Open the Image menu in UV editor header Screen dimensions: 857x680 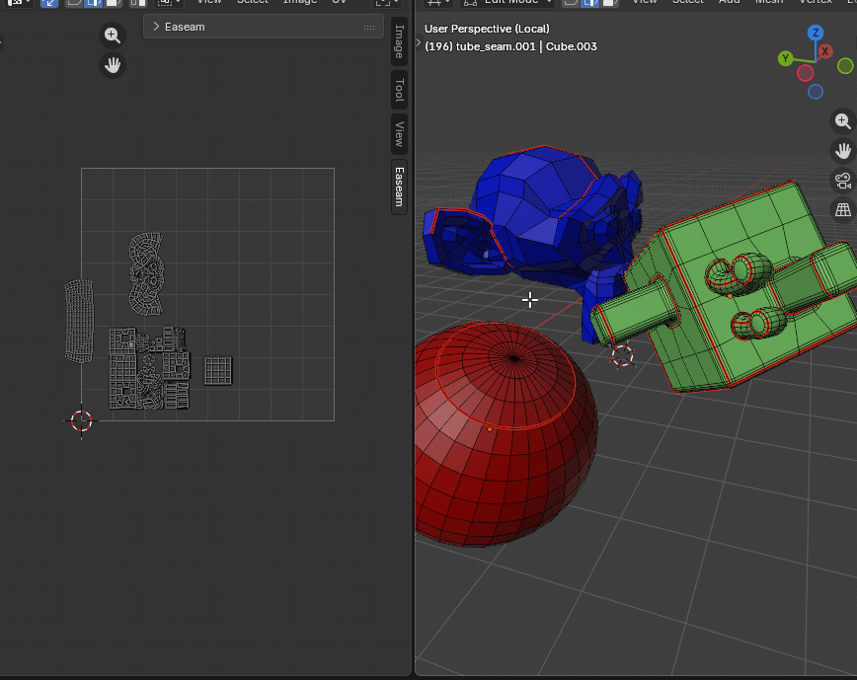299,2
